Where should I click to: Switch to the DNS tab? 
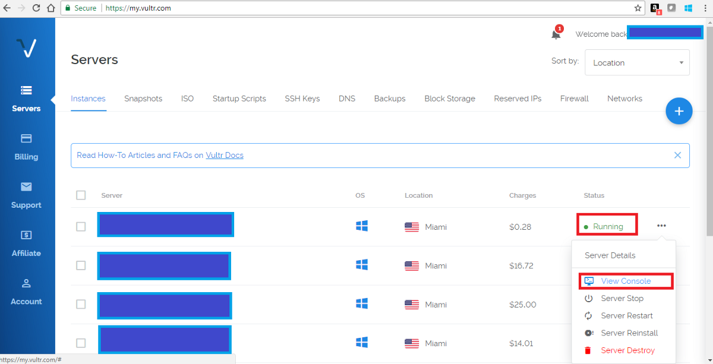coord(347,99)
